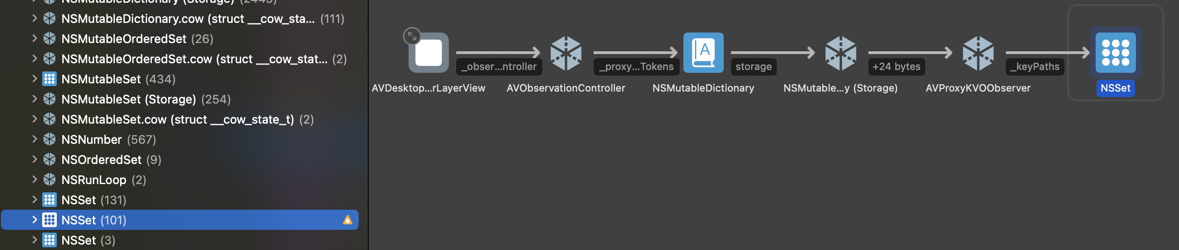The width and height of the screenshot is (1179, 250).
Task: Click the storage reference label
Action: (x=753, y=67)
